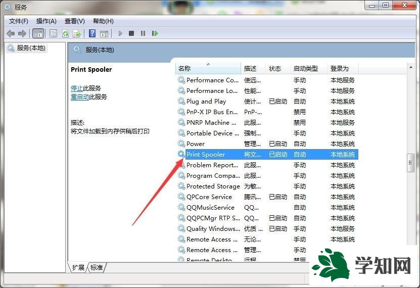Select the Portable Device service name
Screen dimensions: 420x288
pyautogui.click(x=213, y=133)
